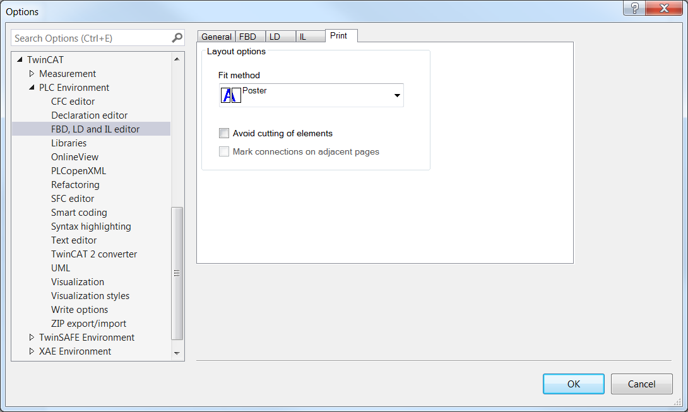This screenshot has height=412, width=688.
Task: Select Visualization in the tree
Action: (x=78, y=281)
